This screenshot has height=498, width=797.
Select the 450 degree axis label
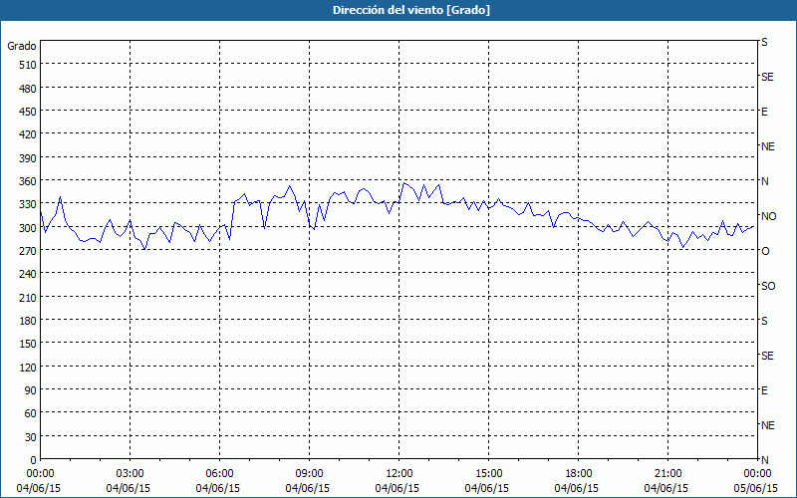tap(29, 112)
